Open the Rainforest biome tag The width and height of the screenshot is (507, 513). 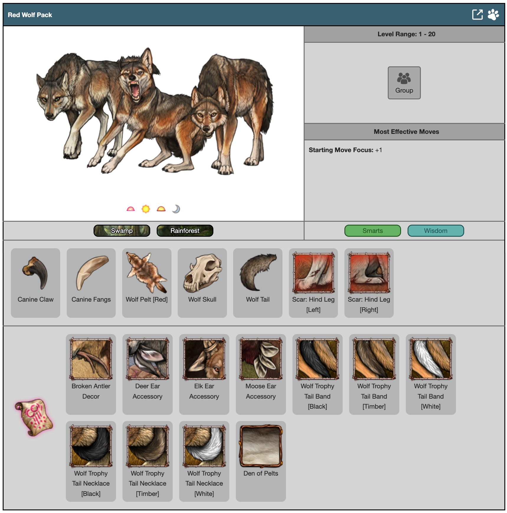point(185,231)
